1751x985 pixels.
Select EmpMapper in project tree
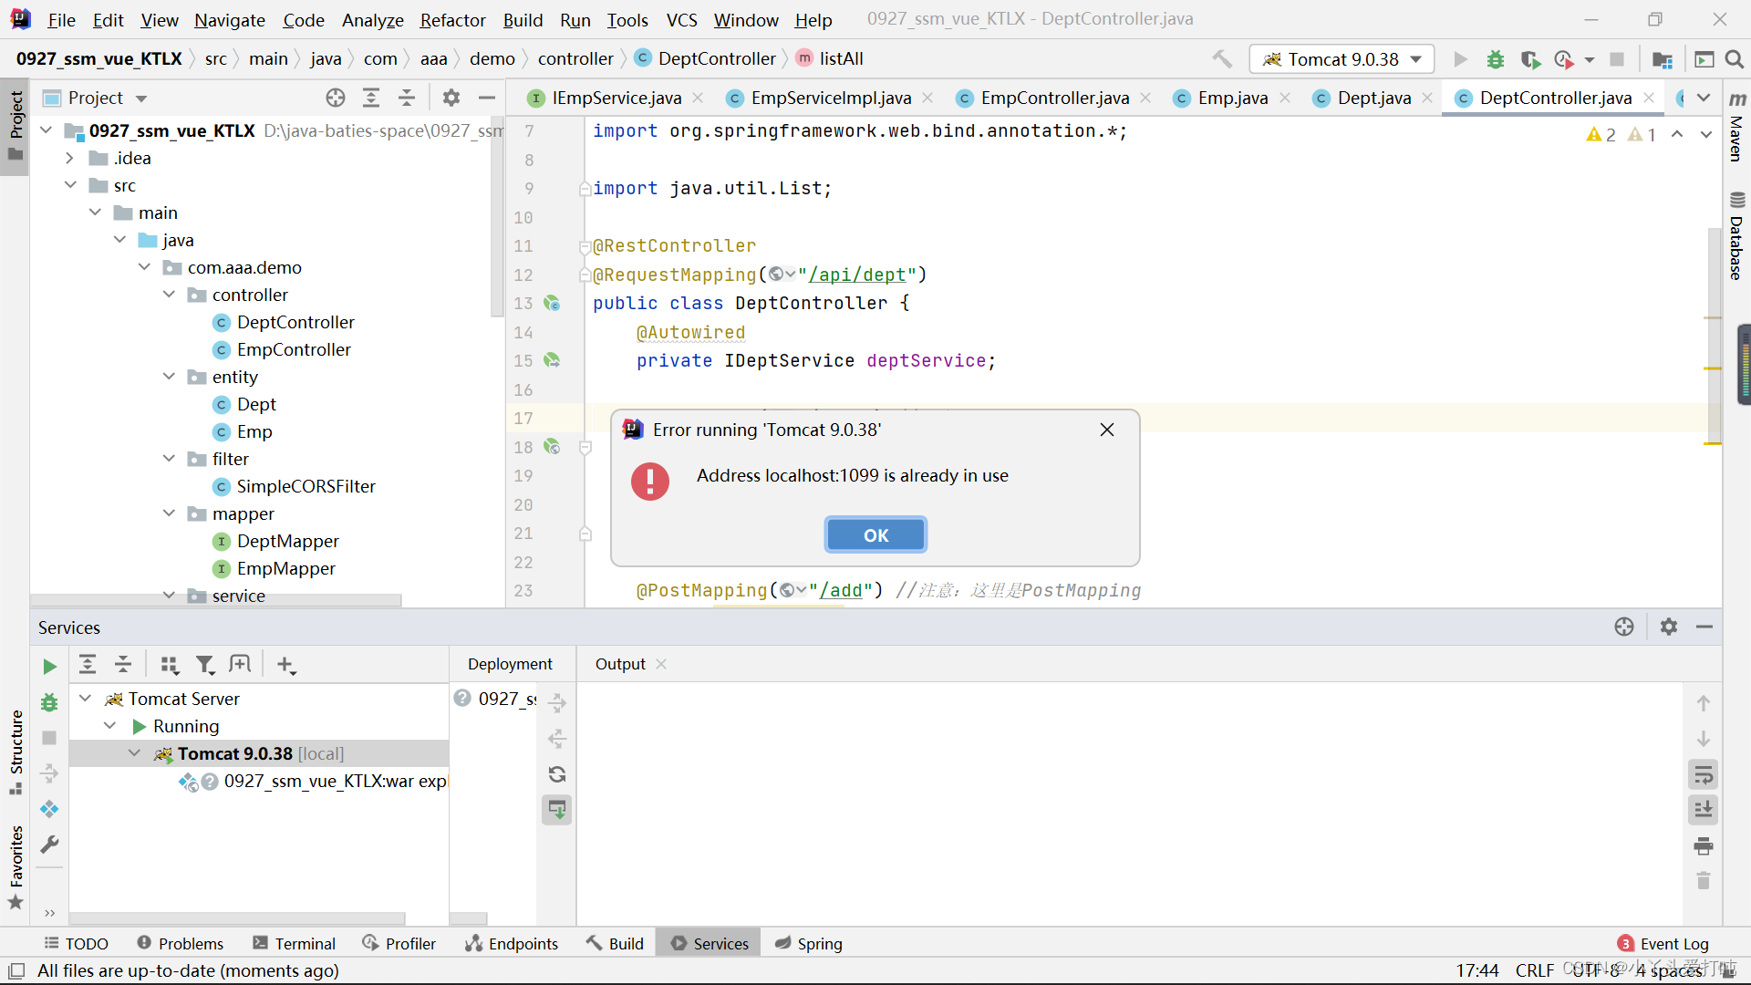pyautogui.click(x=285, y=568)
